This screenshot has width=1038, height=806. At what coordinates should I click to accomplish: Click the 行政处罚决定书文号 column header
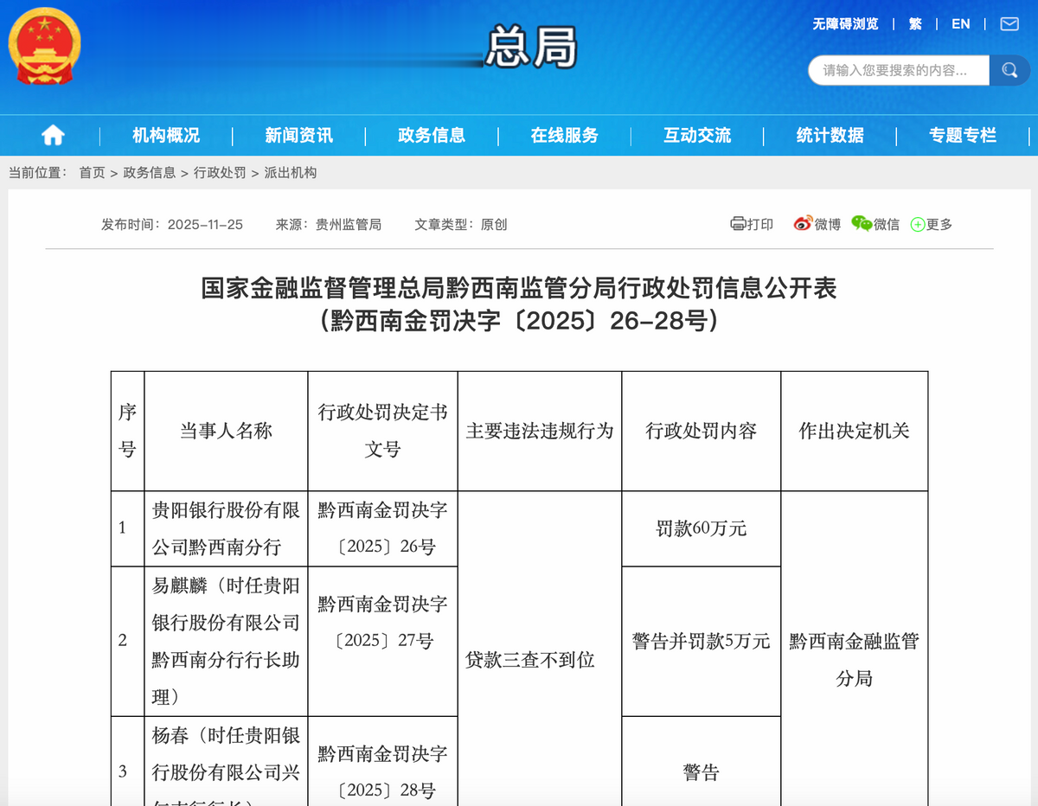tap(382, 431)
